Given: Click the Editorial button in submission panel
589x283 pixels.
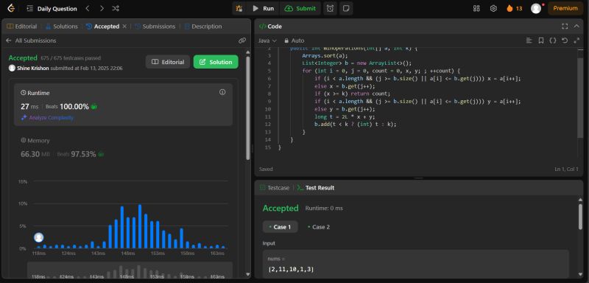Looking at the screenshot, I should coord(168,62).
